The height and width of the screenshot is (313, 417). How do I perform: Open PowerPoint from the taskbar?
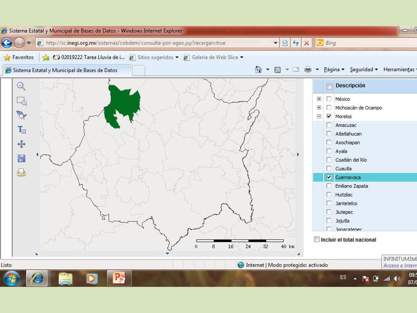click(119, 278)
